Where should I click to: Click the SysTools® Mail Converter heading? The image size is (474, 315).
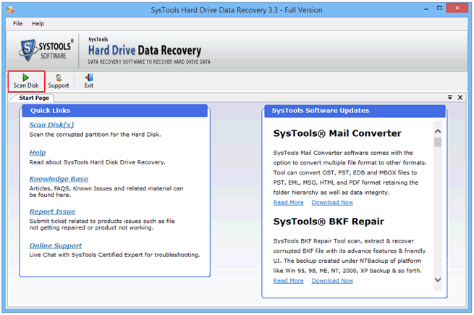(337, 133)
